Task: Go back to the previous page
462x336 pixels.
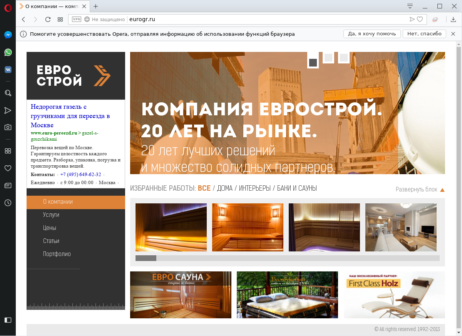Action: (x=23, y=19)
